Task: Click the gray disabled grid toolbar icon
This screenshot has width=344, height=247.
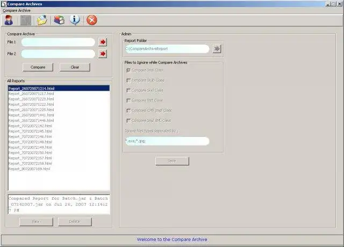Action: (26, 20)
